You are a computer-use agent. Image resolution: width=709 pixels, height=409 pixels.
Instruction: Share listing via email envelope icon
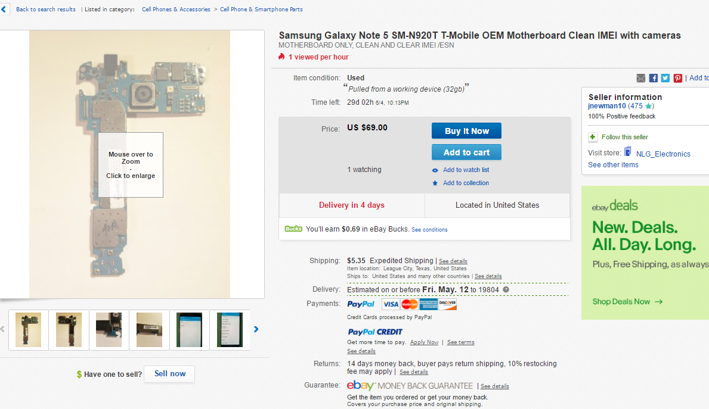(x=641, y=78)
